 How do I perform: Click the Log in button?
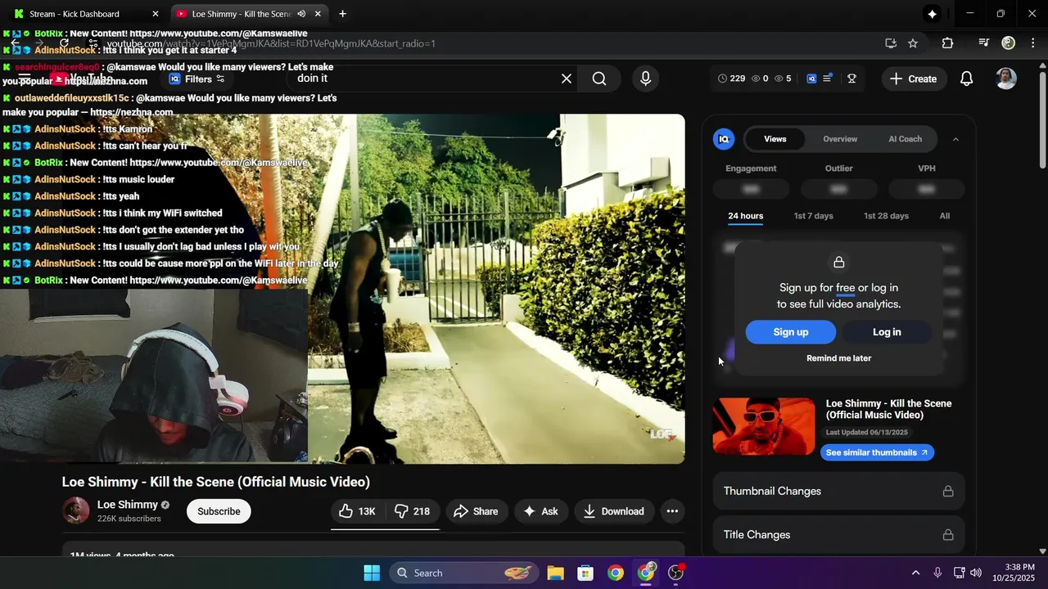887,332
